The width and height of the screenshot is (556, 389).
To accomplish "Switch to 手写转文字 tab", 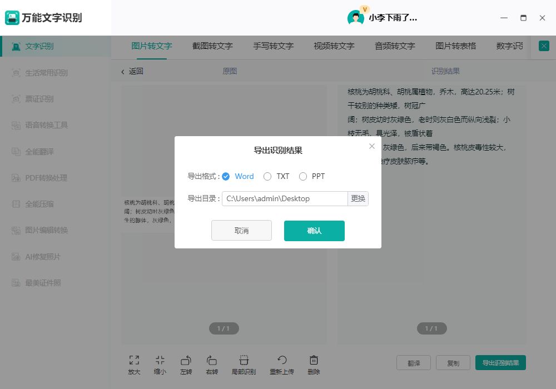I will coord(274,46).
